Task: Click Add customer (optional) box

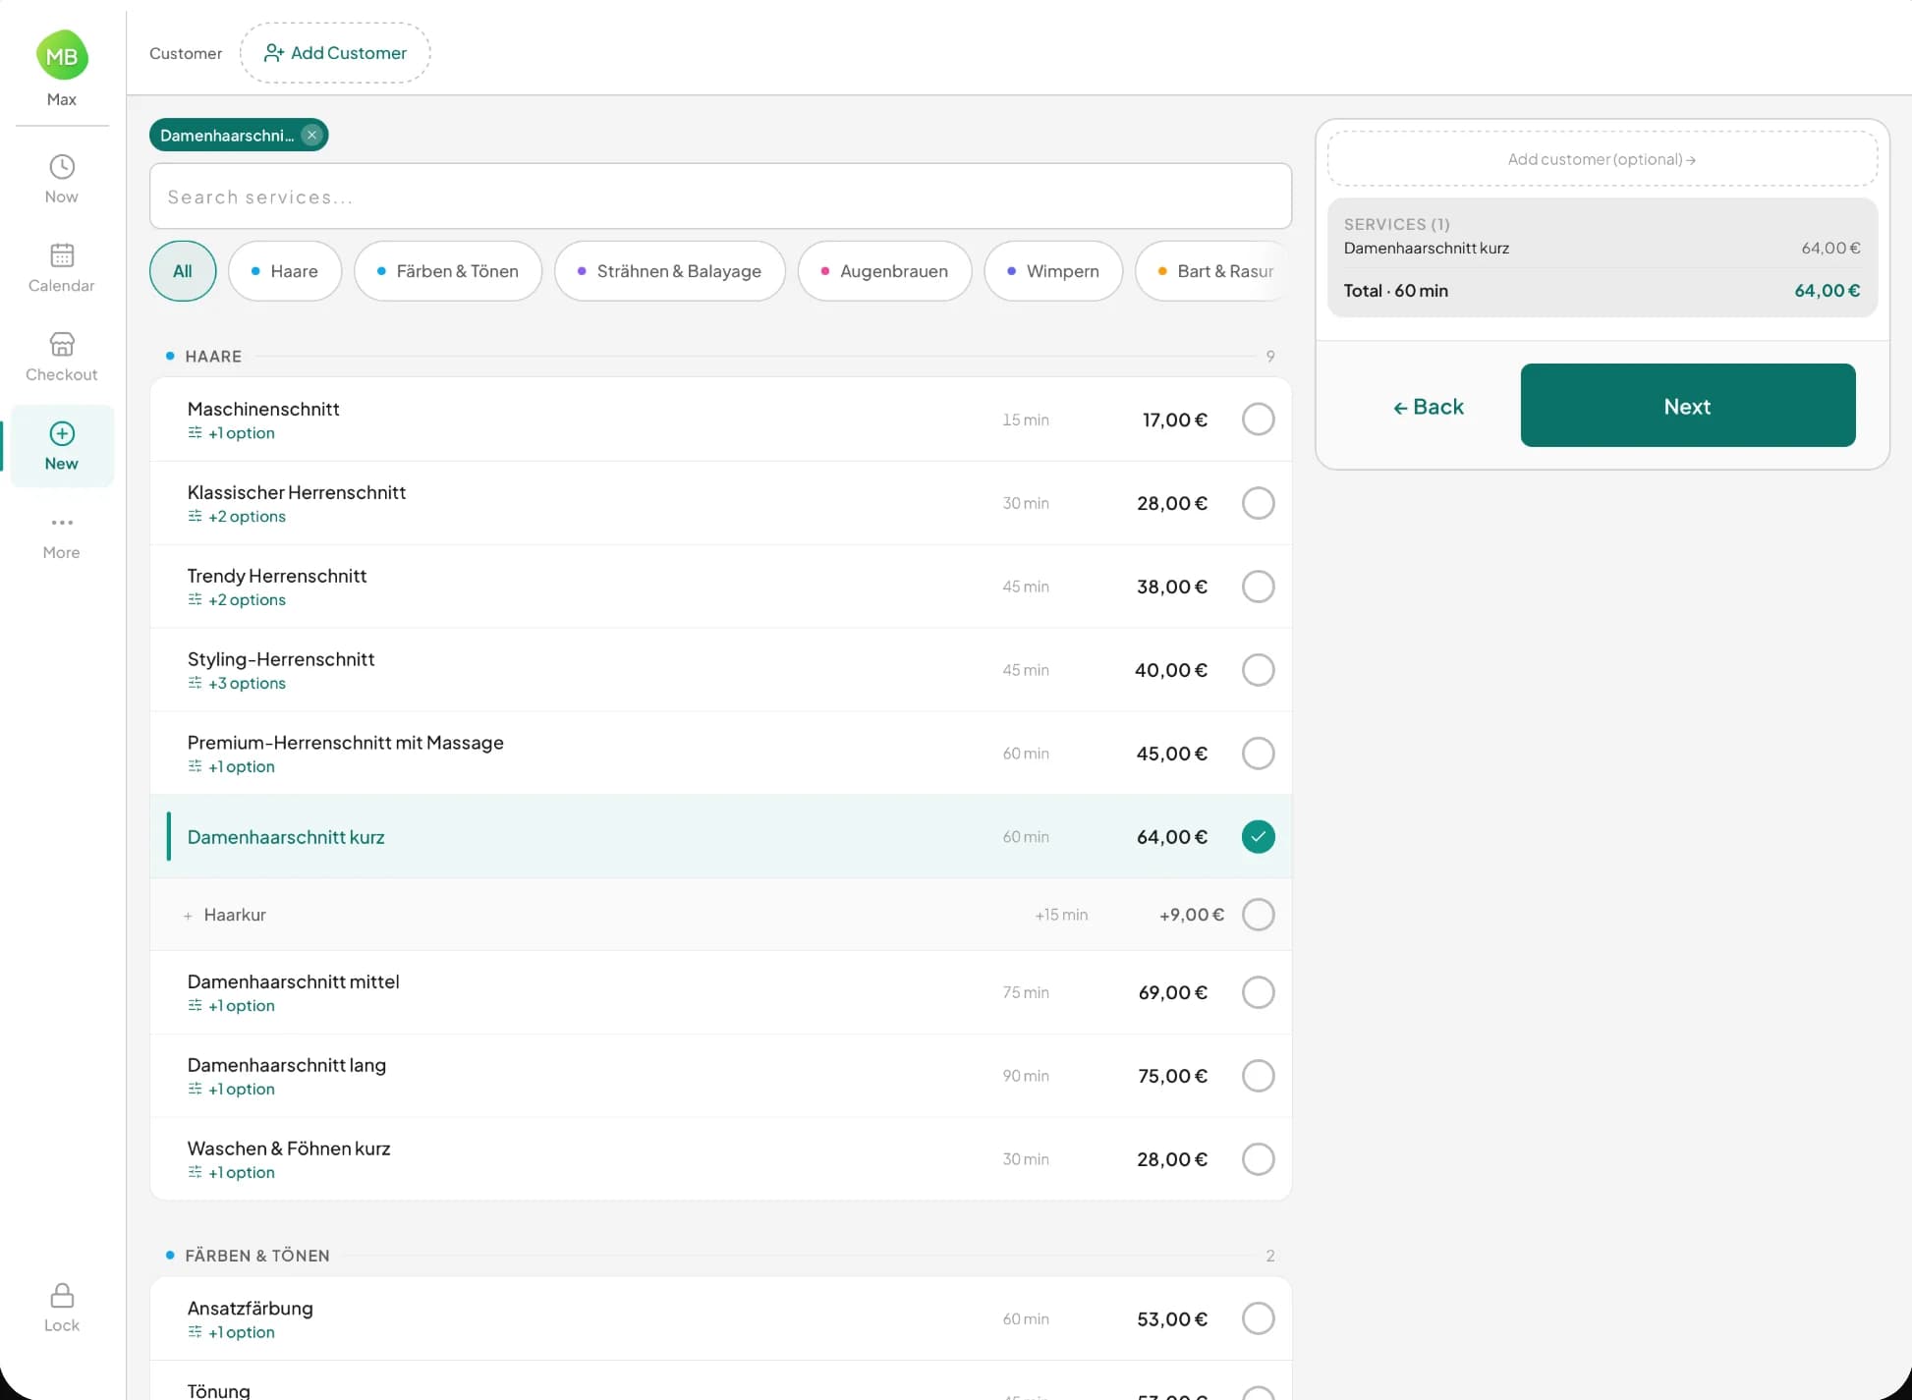Action: pyautogui.click(x=1603, y=159)
